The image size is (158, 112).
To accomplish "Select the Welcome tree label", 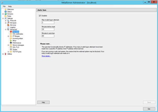I will coord(10,9).
